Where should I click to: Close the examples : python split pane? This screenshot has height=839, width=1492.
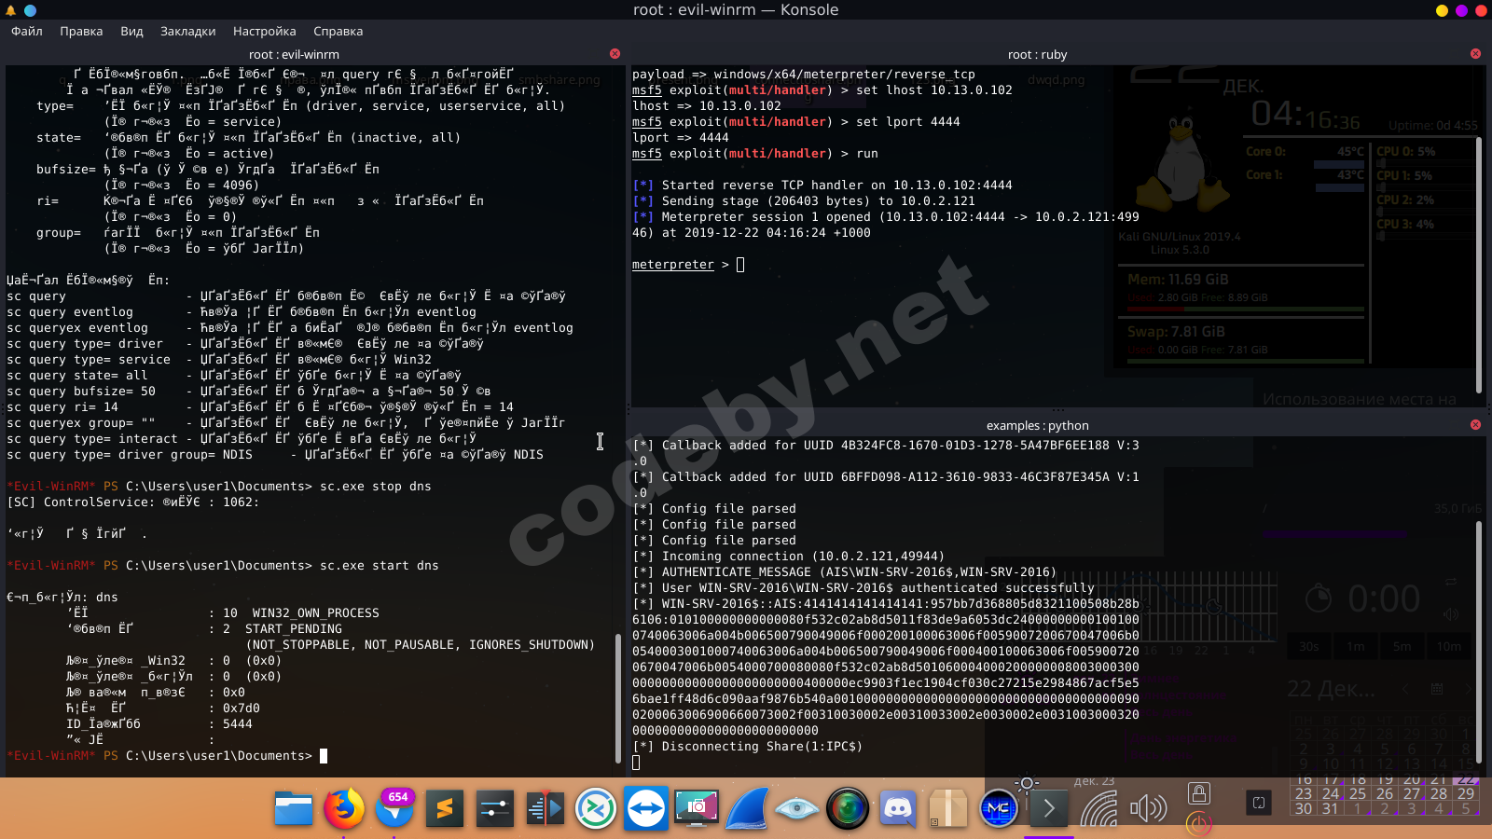point(1475,425)
